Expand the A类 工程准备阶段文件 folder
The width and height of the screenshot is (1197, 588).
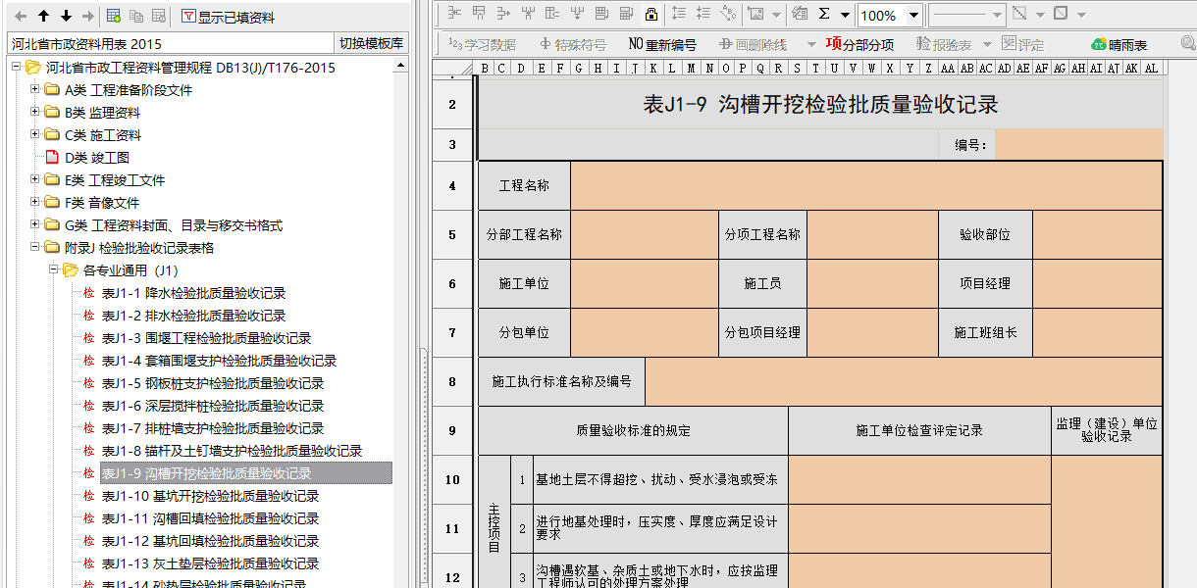tap(35, 90)
